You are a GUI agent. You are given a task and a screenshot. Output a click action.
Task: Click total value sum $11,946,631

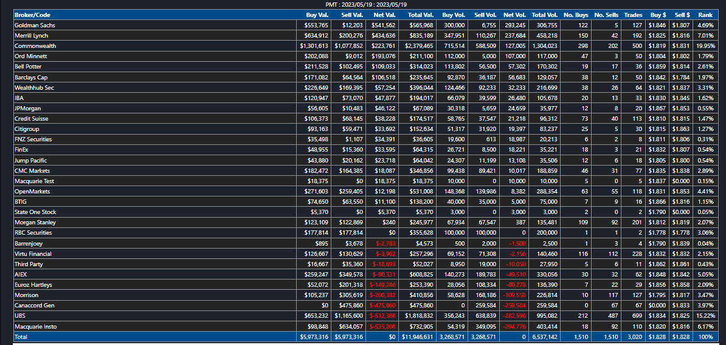tap(418, 337)
